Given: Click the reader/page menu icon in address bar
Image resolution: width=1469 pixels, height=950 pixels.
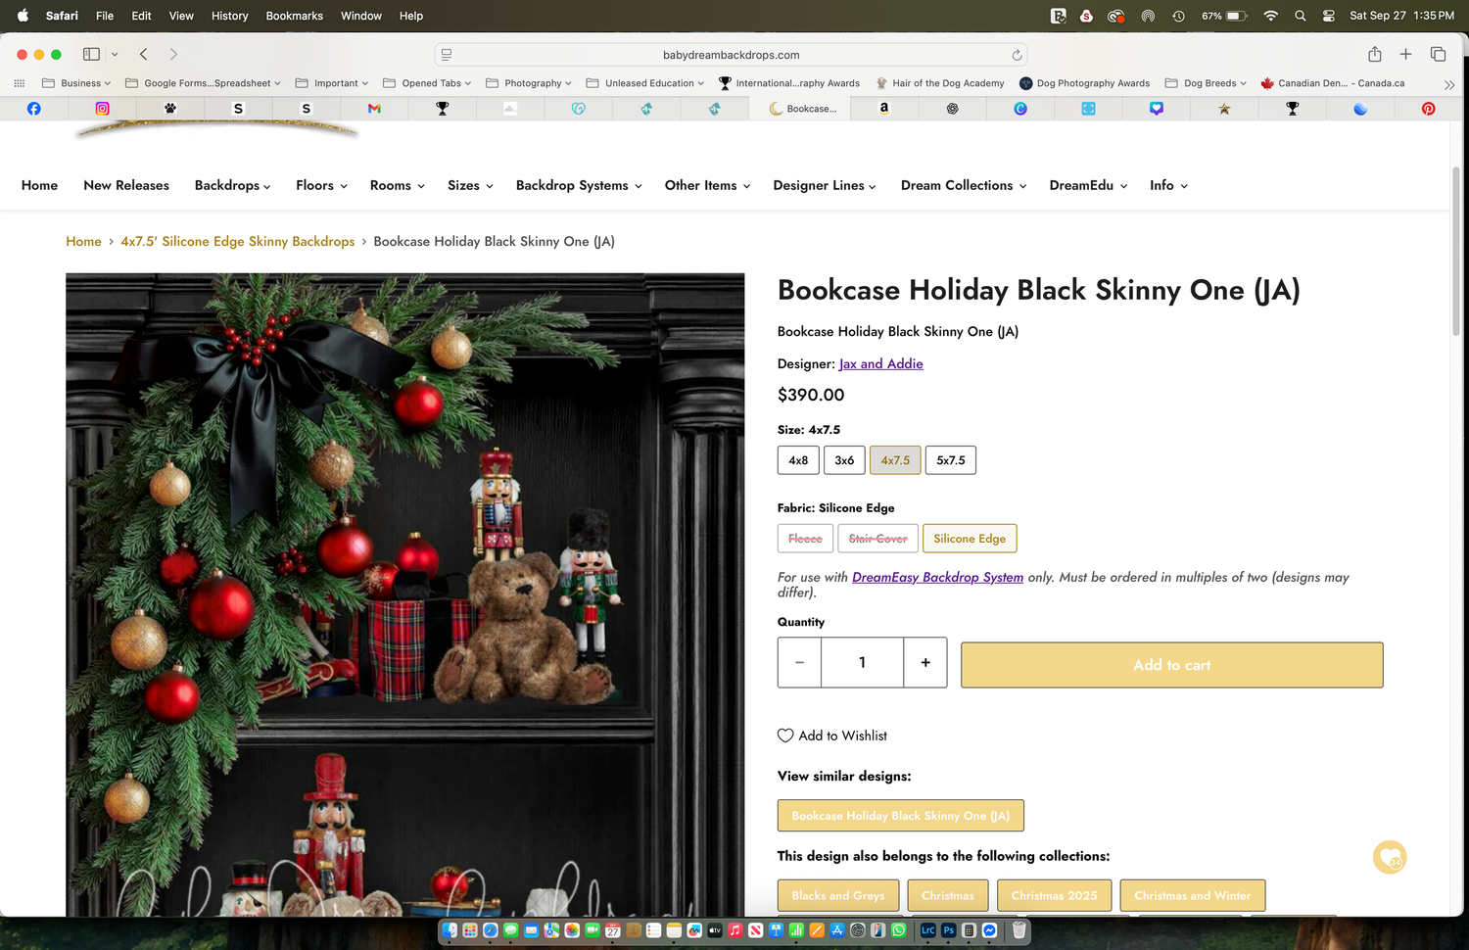Looking at the screenshot, I should tap(447, 55).
